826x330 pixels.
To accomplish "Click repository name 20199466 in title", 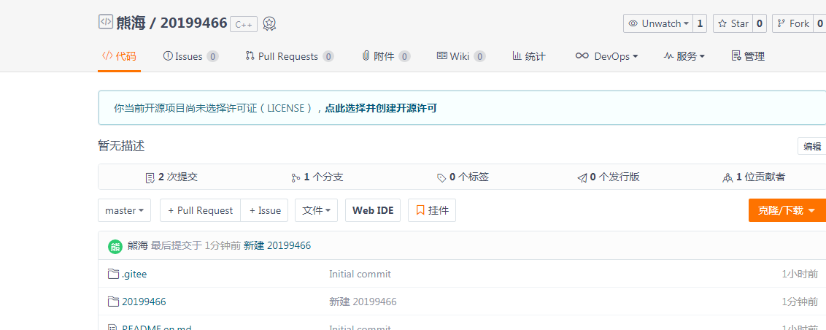I will [193, 23].
